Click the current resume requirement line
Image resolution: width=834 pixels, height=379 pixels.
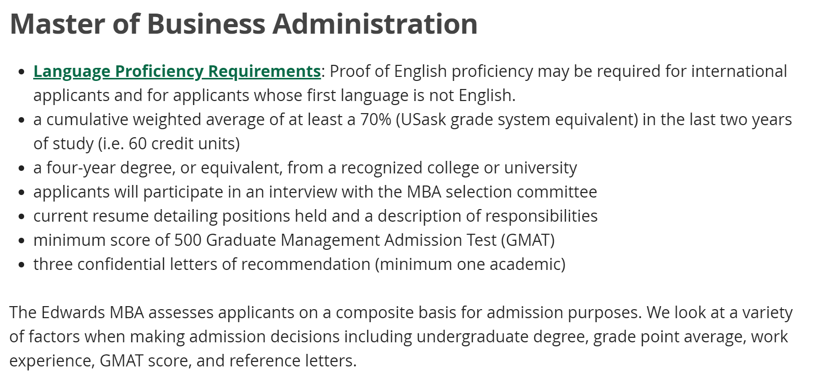[315, 216]
